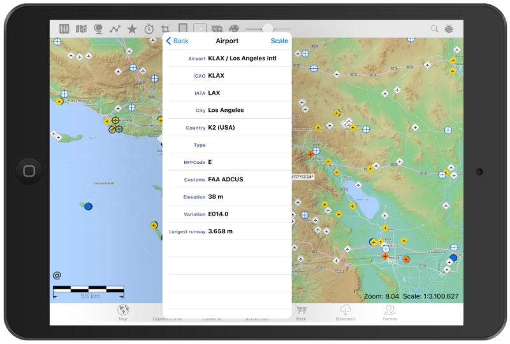Select the globe icon in toolbar

(x=98, y=29)
